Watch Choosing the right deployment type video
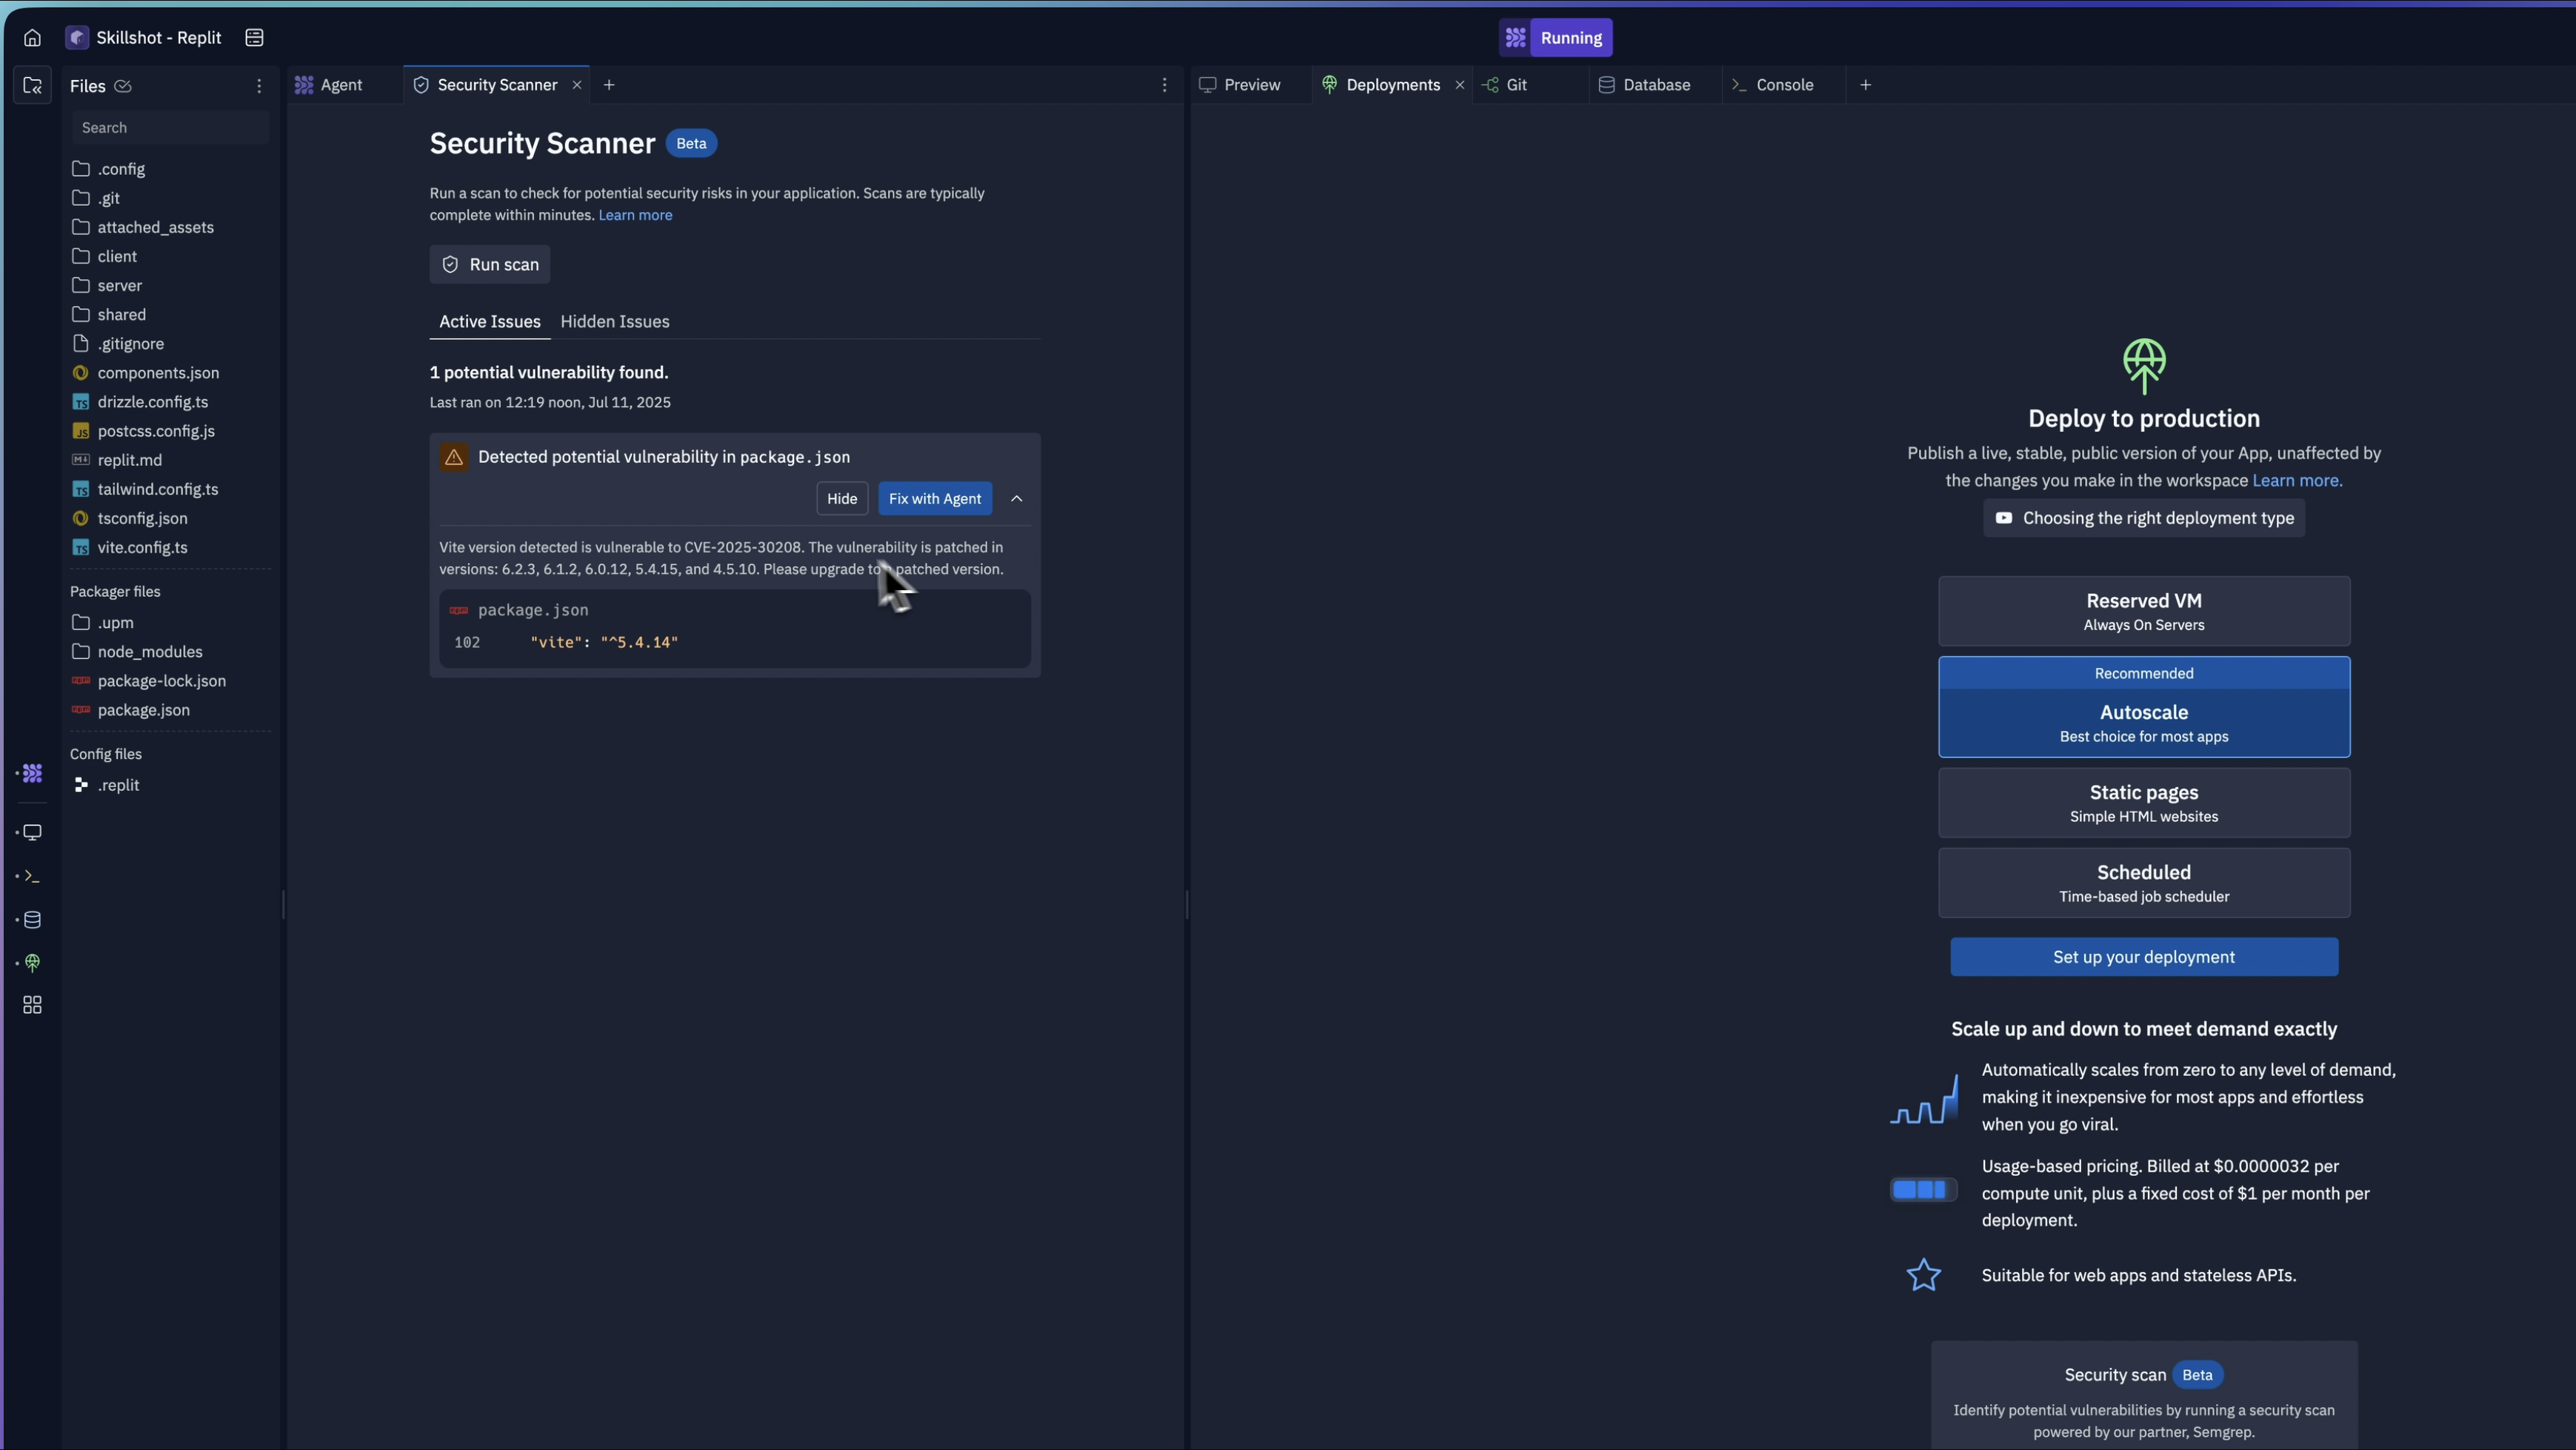Viewport: 2576px width, 1450px height. (x=2144, y=518)
